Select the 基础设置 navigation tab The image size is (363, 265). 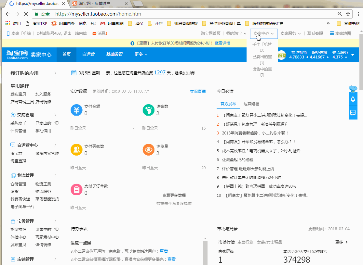click(114, 54)
